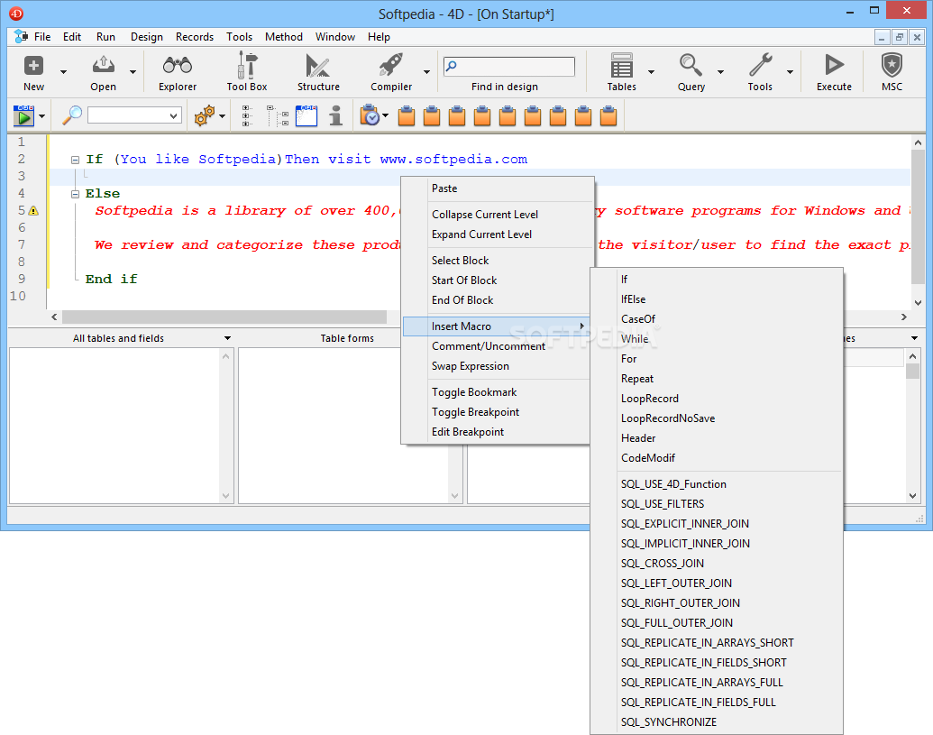Click the Query magnifier icon

(x=691, y=66)
